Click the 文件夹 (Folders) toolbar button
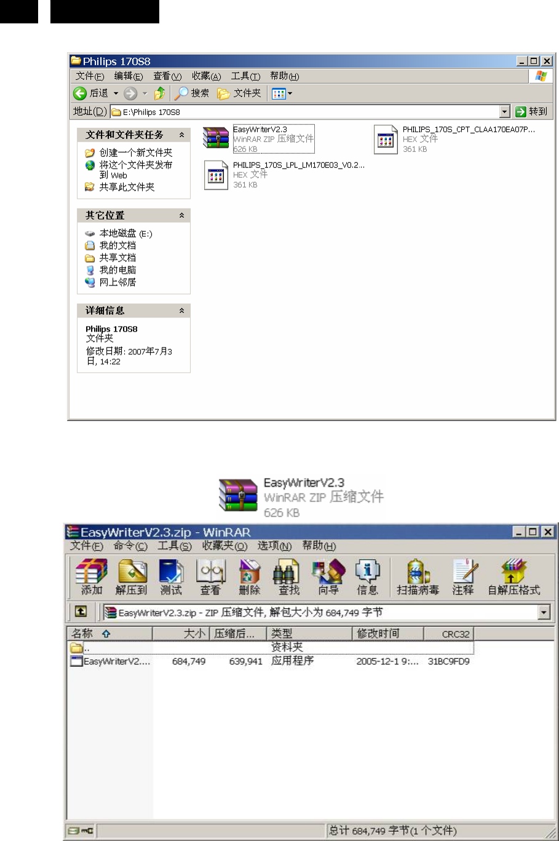Viewport: 559px width, 841px height. [x=239, y=93]
